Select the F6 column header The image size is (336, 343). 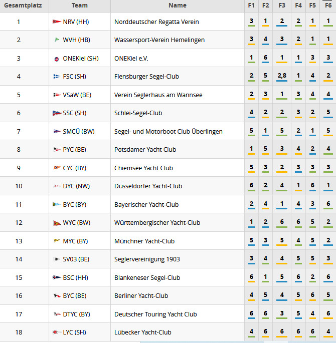328,6
